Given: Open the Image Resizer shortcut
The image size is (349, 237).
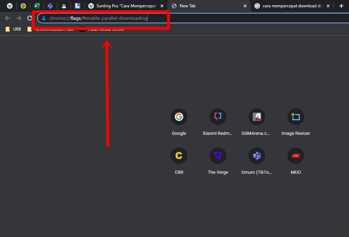Looking at the screenshot, I should [x=295, y=117].
